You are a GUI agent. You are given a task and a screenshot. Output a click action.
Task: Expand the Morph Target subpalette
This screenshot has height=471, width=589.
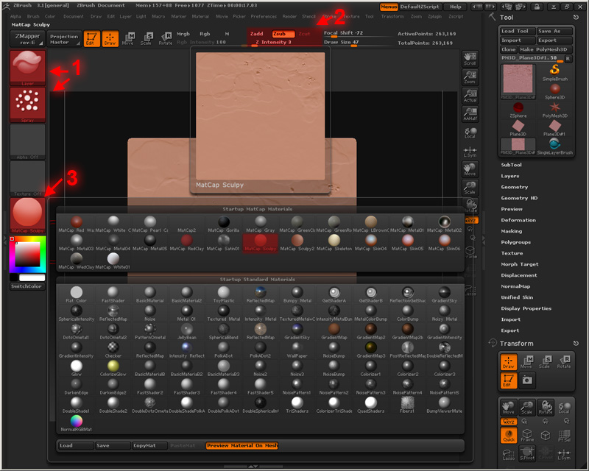[x=520, y=264]
